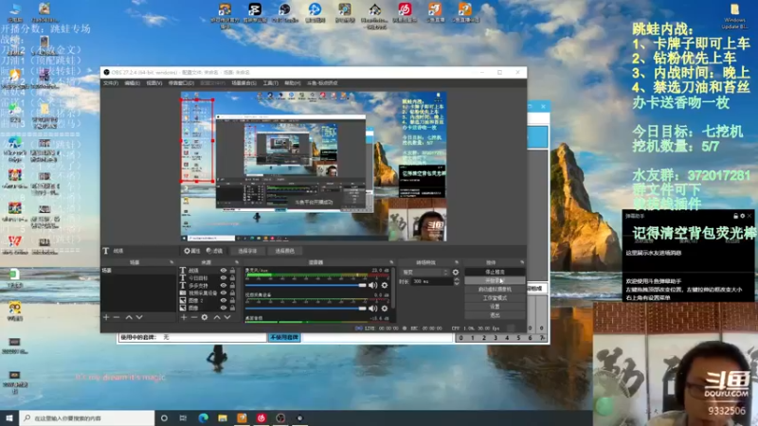
Task: Toggle visibility of 多多支持 source
Action: tap(224, 286)
